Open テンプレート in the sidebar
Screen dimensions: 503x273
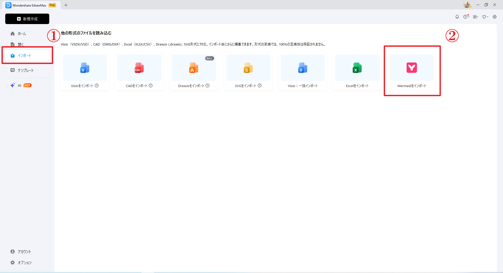point(25,70)
